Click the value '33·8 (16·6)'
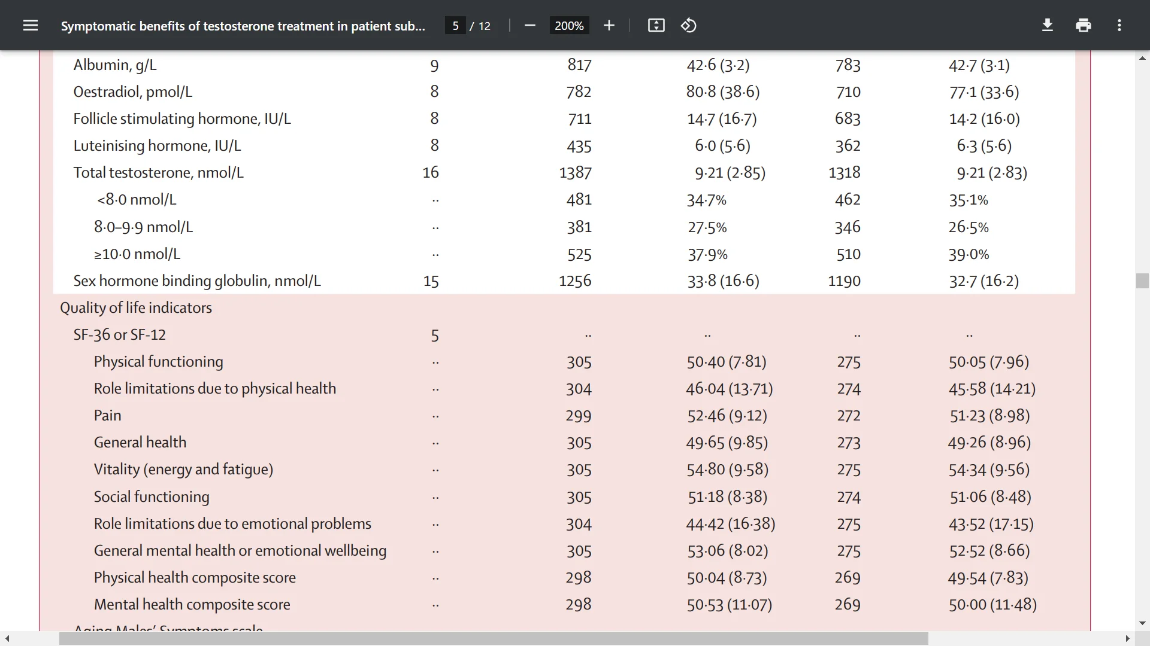 (x=724, y=281)
